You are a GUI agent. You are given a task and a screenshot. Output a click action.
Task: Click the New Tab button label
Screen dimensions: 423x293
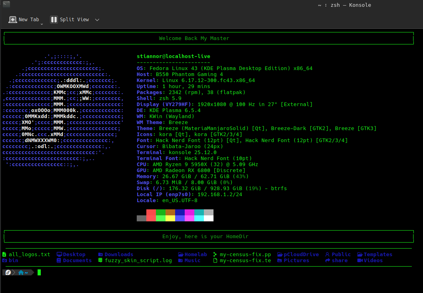point(29,20)
